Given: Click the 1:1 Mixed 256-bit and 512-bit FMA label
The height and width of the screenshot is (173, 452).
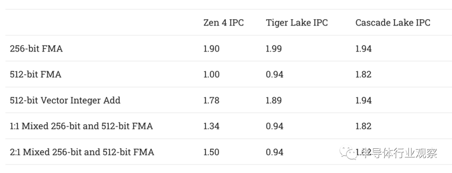Looking at the screenshot, I should point(81,126).
